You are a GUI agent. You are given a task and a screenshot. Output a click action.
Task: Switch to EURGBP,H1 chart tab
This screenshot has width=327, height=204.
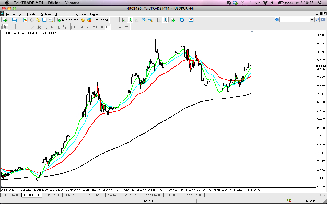point(173,195)
